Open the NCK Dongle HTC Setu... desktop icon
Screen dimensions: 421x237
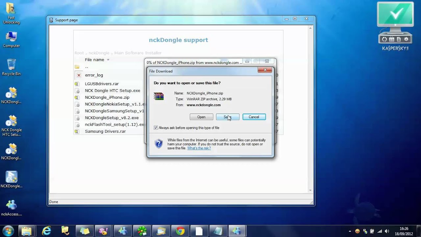point(12,126)
